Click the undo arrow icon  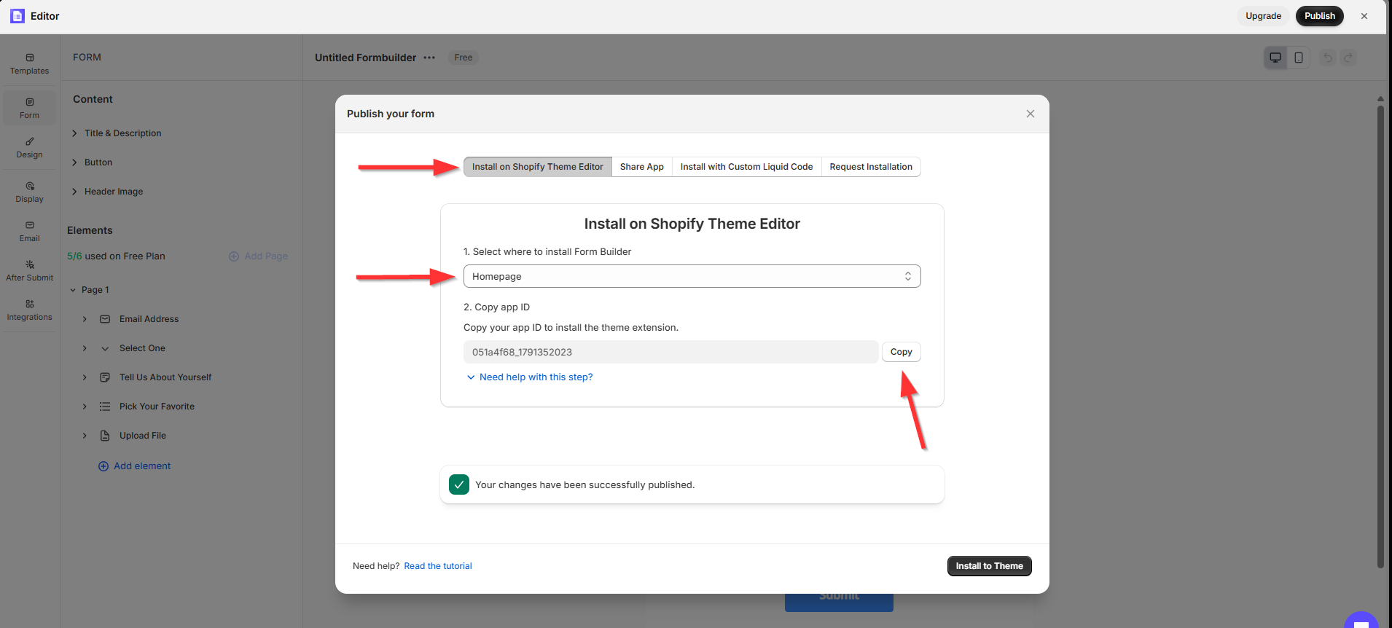1328,58
